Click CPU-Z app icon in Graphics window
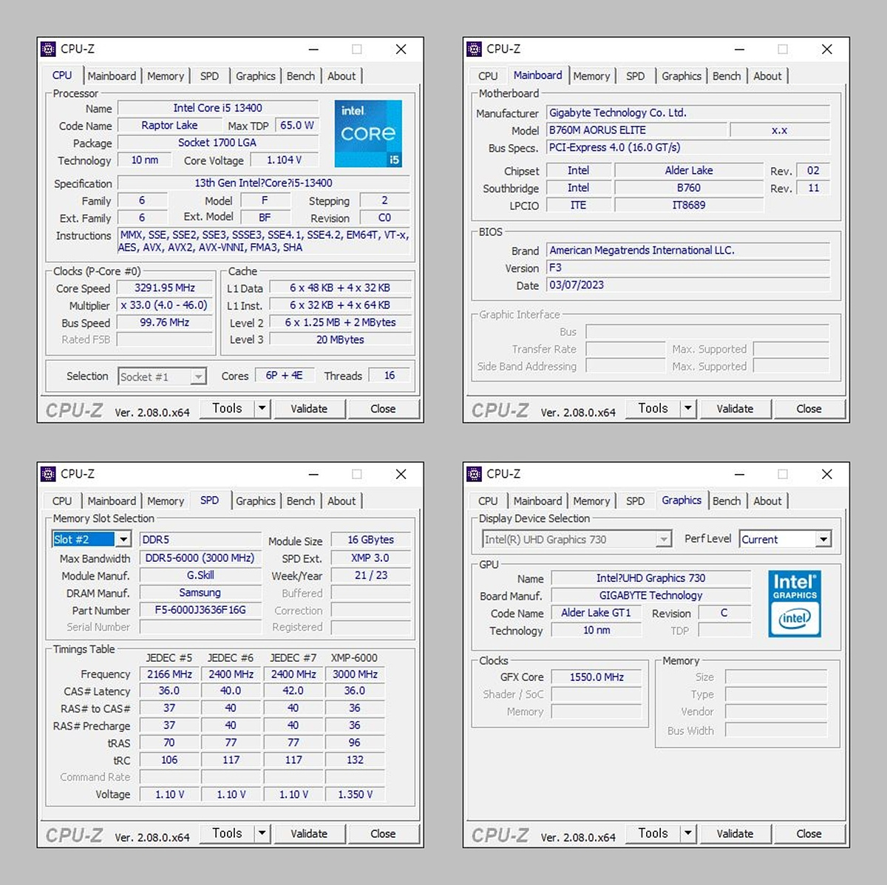Image resolution: width=887 pixels, height=885 pixels. [474, 474]
